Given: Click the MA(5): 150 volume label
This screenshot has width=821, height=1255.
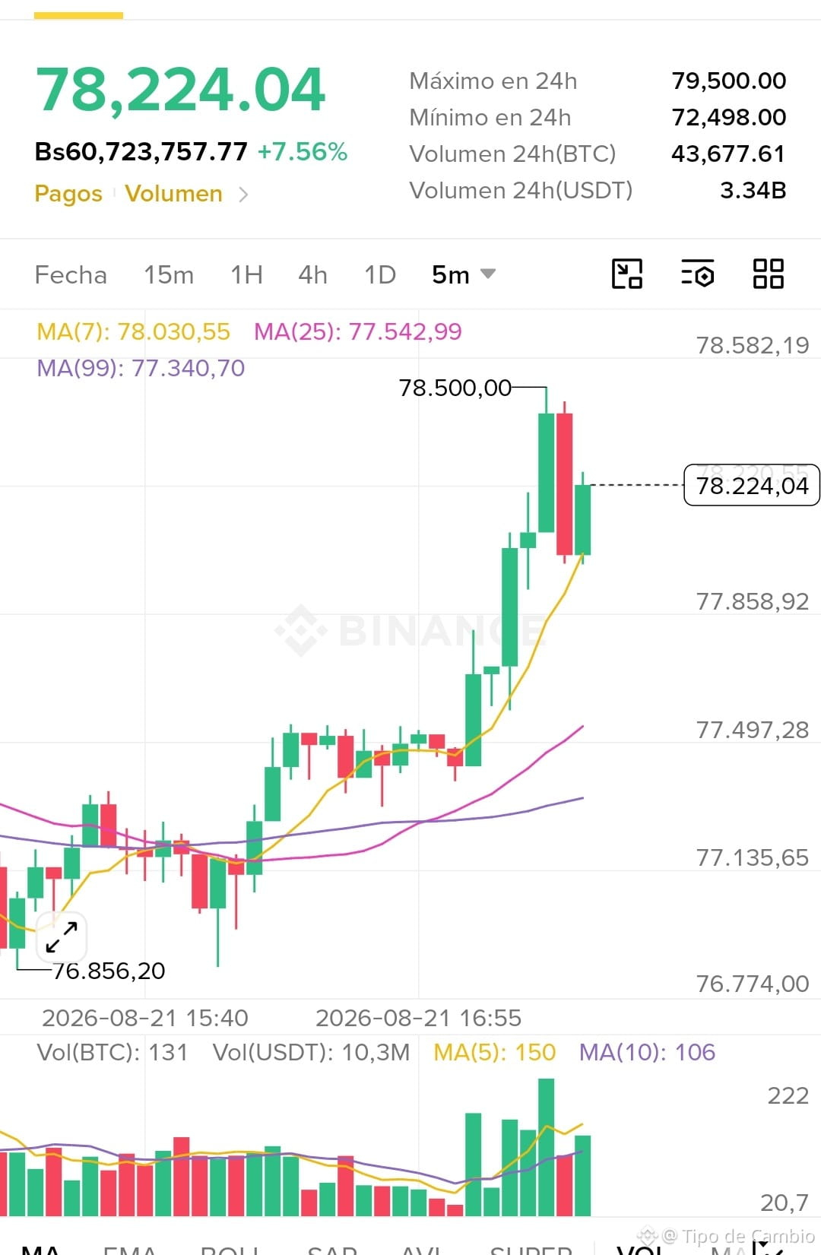Looking at the screenshot, I should [494, 1052].
